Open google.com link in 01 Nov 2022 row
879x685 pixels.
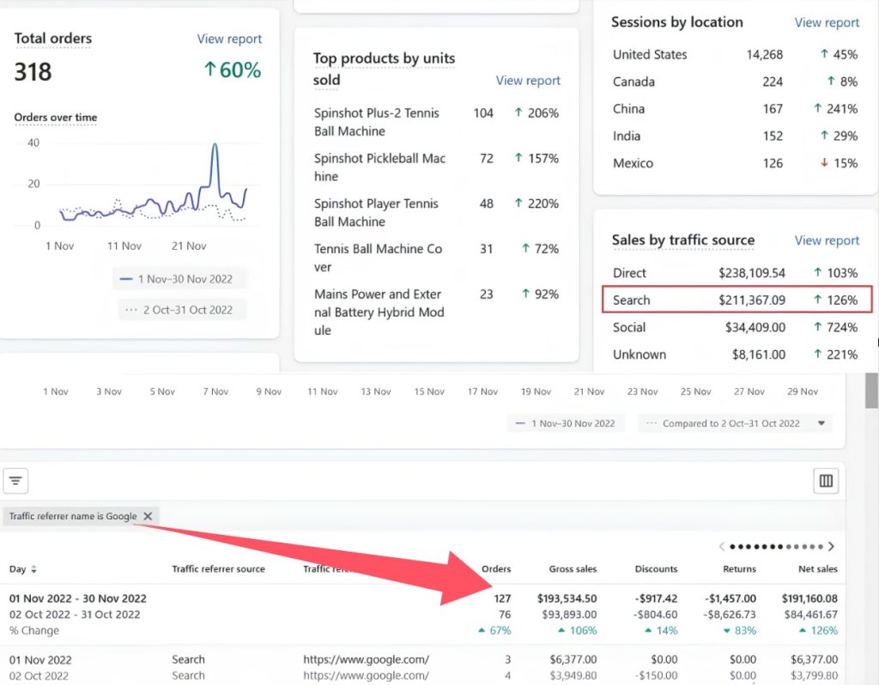(366, 659)
